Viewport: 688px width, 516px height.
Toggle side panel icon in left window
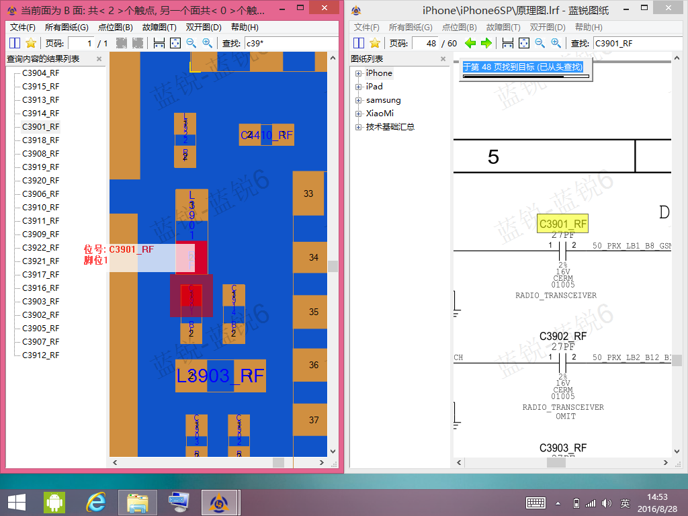pyautogui.click(x=15, y=43)
